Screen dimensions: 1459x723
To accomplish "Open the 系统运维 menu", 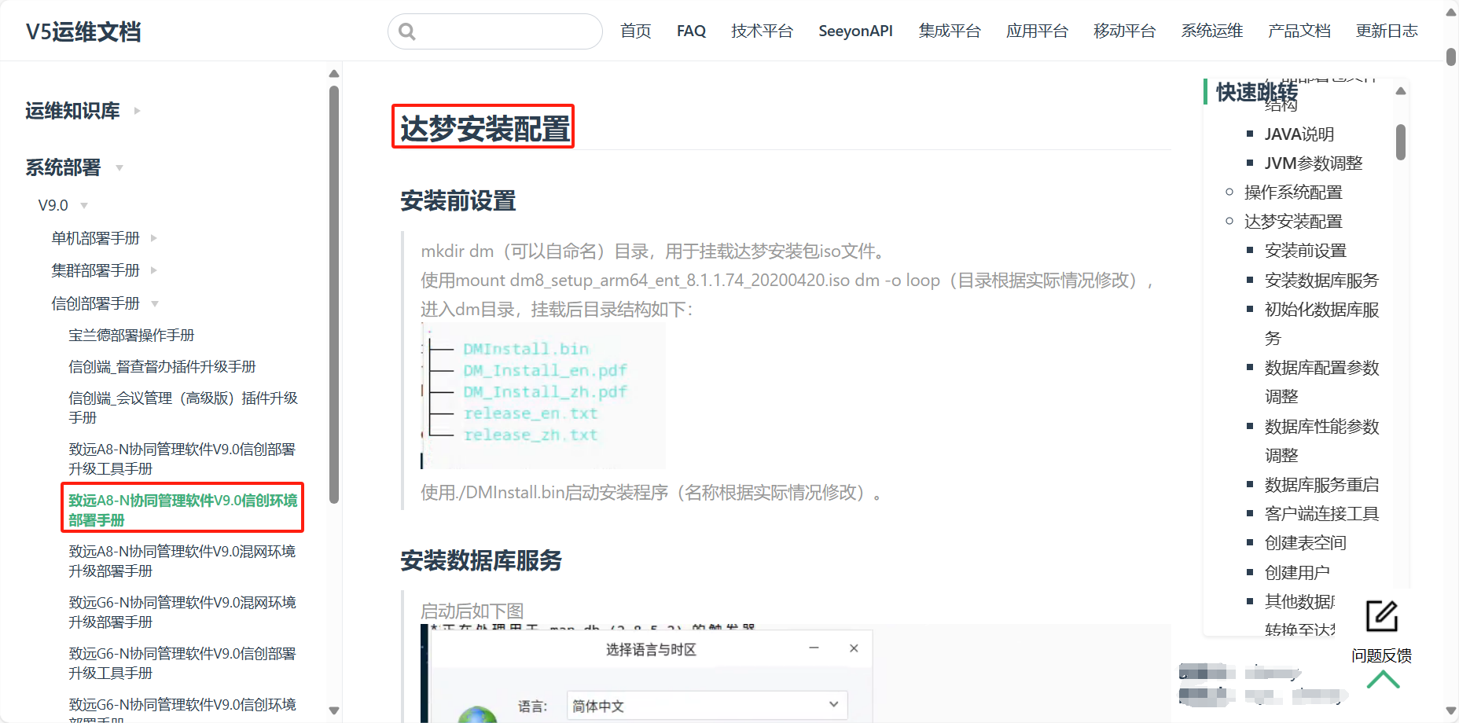I will pos(1212,31).
